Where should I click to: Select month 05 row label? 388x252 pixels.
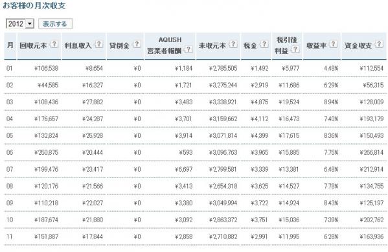[x=10, y=135]
